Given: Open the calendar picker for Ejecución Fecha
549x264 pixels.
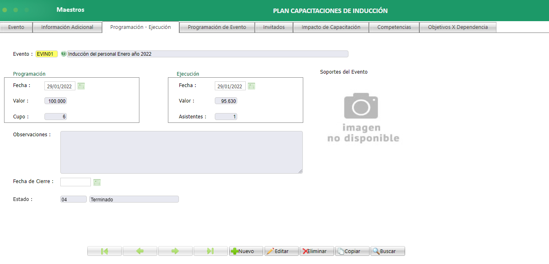Looking at the screenshot, I should click(x=251, y=86).
